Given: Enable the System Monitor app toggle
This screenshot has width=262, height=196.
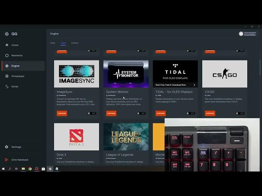Looking at the screenshot, I should 141,114.
